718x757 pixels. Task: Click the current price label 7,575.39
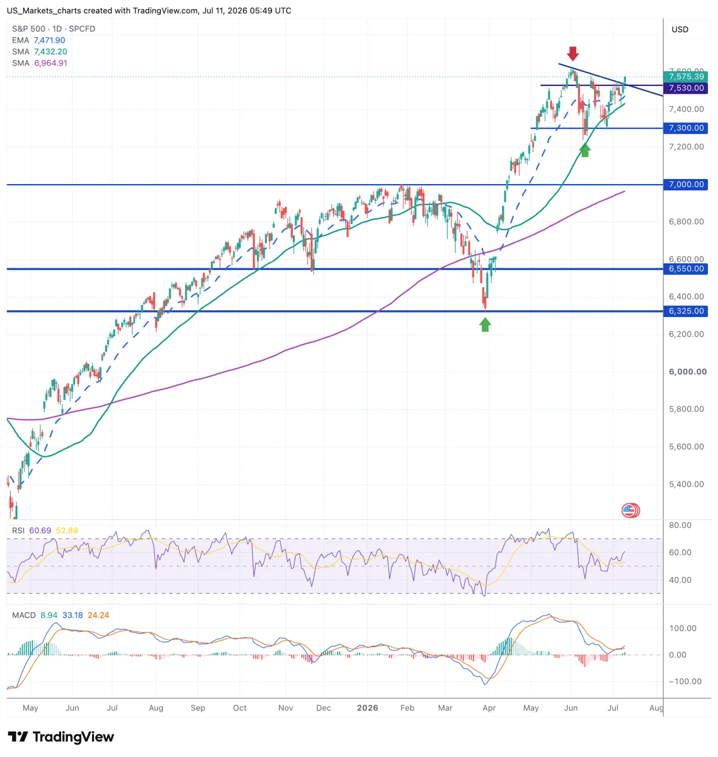(685, 76)
